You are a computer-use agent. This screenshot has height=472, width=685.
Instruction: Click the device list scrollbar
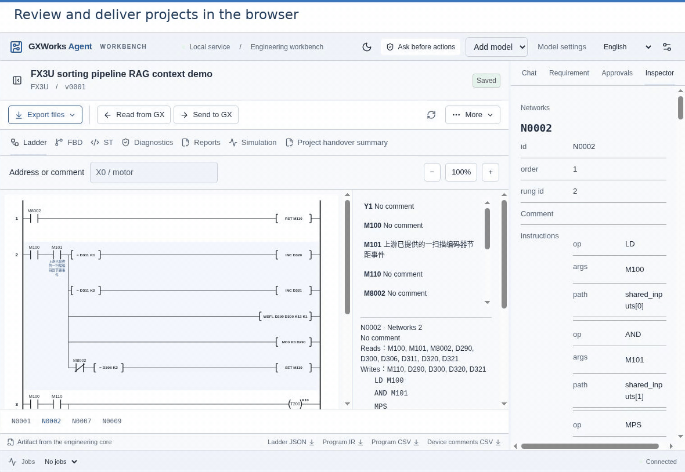[487, 228]
